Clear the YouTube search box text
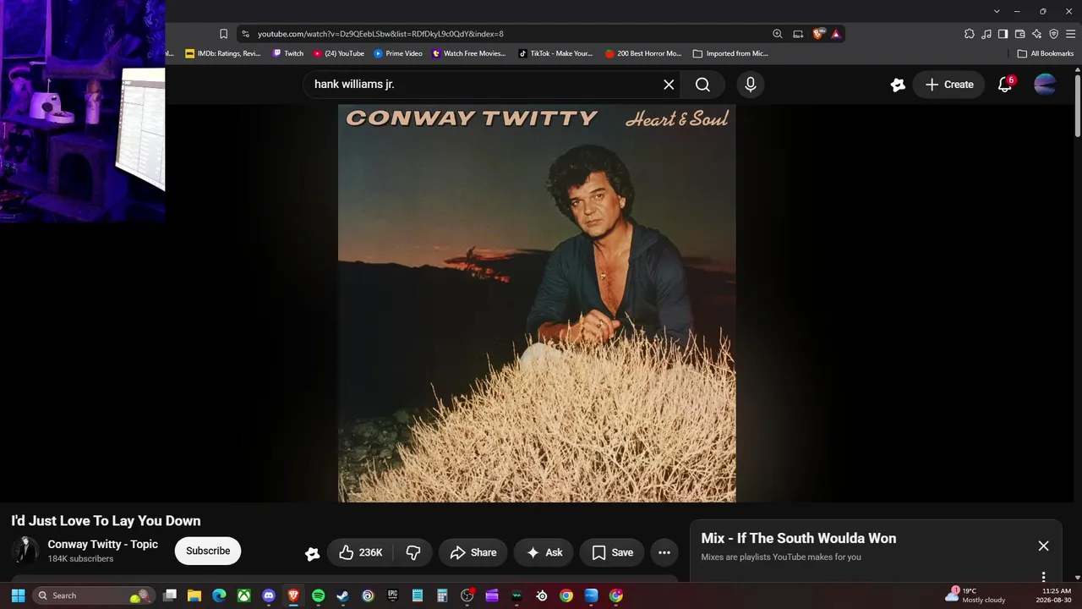 pyautogui.click(x=669, y=85)
